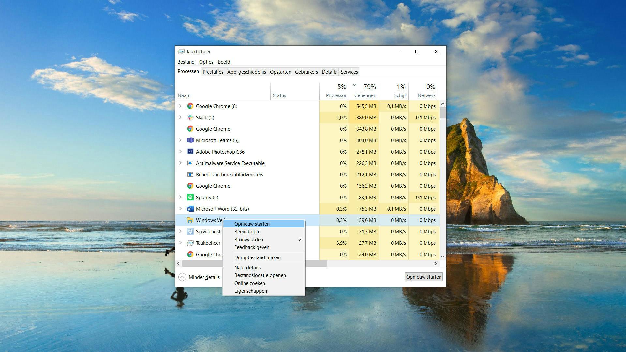Click the Antimalware Service Executable icon
This screenshot has height=352, width=626.
pos(190,163)
